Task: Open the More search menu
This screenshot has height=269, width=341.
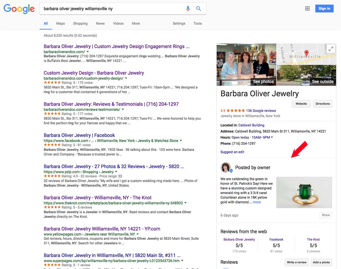Action: 136,23
